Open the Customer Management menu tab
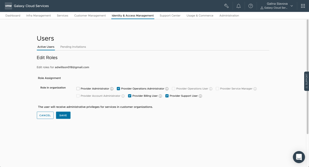 (90, 16)
